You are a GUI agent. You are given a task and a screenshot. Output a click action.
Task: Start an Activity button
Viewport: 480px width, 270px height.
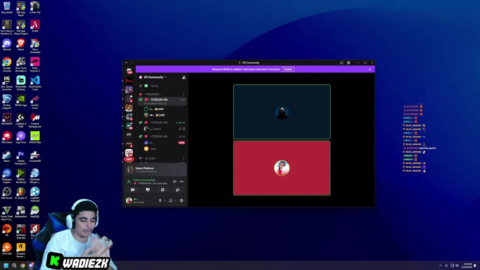point(163,190)
